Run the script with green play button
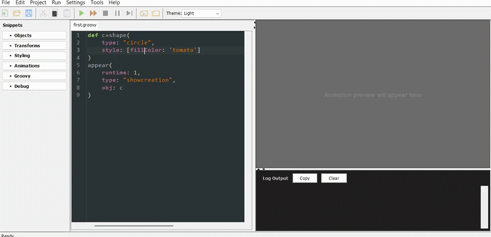Image resolution: width=491 pixels, height=237 pixels. pyautogui.click(x=82, y=13)
